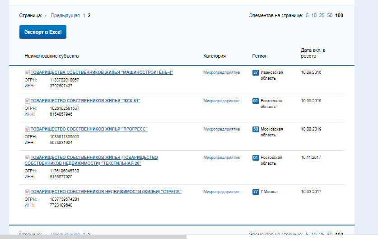Click the Регион column header

tap(260, 56)
